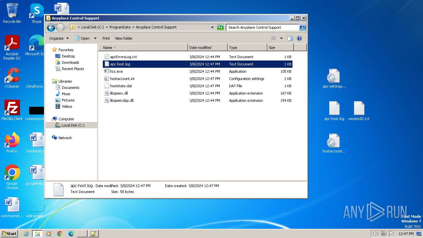Click New folder in the toolbar

[124, 38]
